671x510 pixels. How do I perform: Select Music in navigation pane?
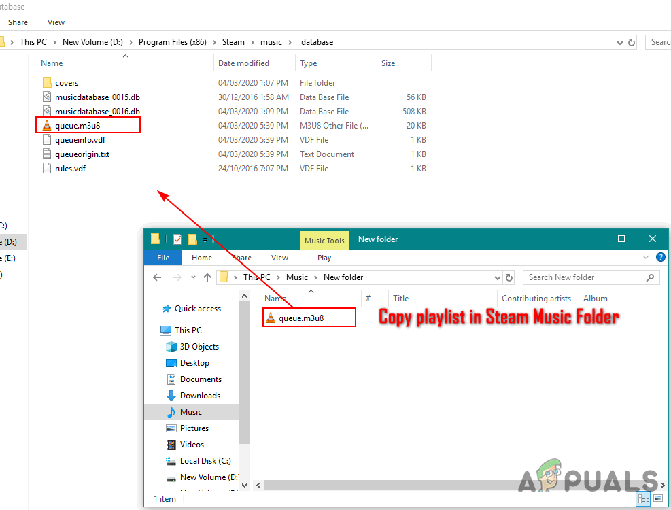click(x=191, y=412)
